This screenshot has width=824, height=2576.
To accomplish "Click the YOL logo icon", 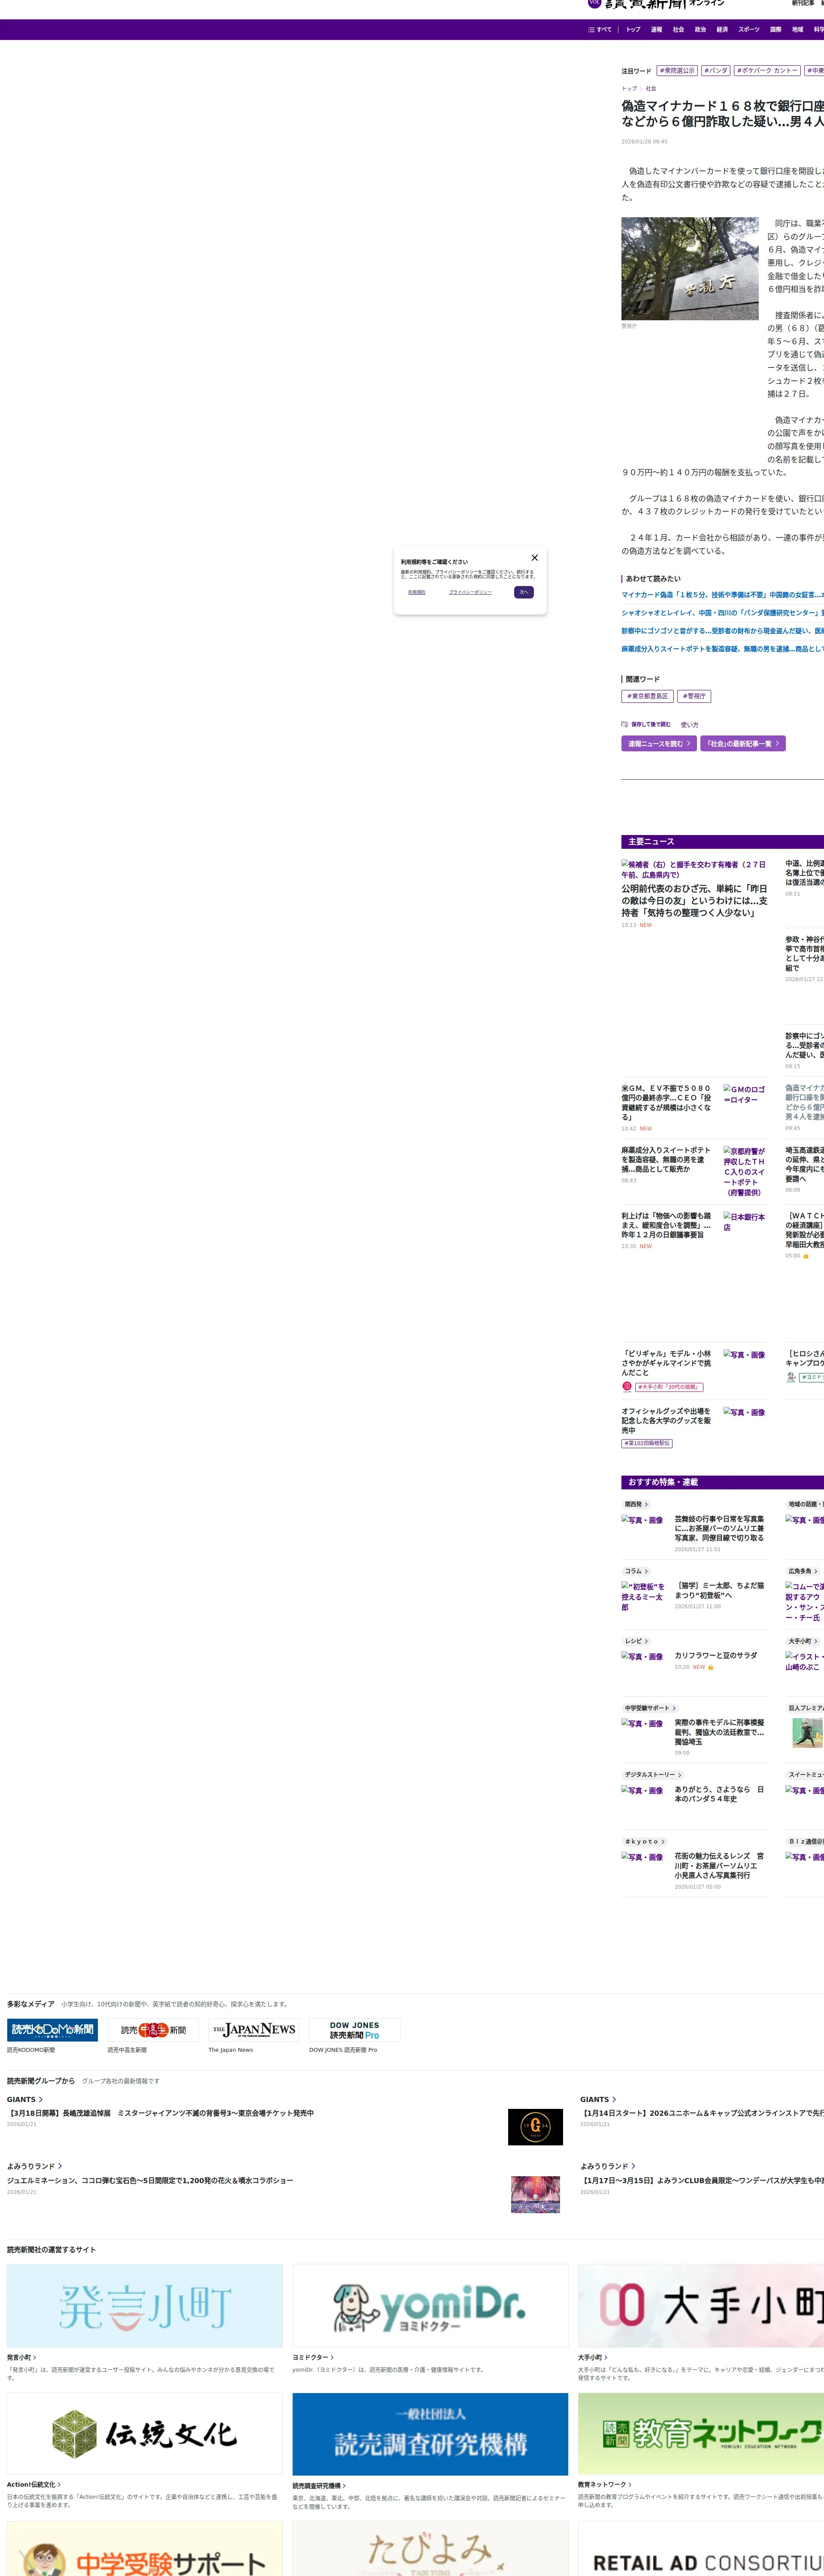I will click(x=594, y=4).
